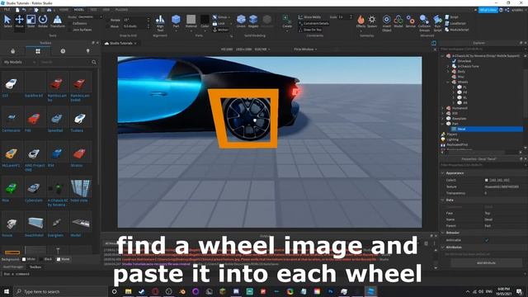Click the search magnifier in Toolbox
Image resolution: width=528 pixels, height=297 pixels.
pyautogui.click(x=94, y=62)
